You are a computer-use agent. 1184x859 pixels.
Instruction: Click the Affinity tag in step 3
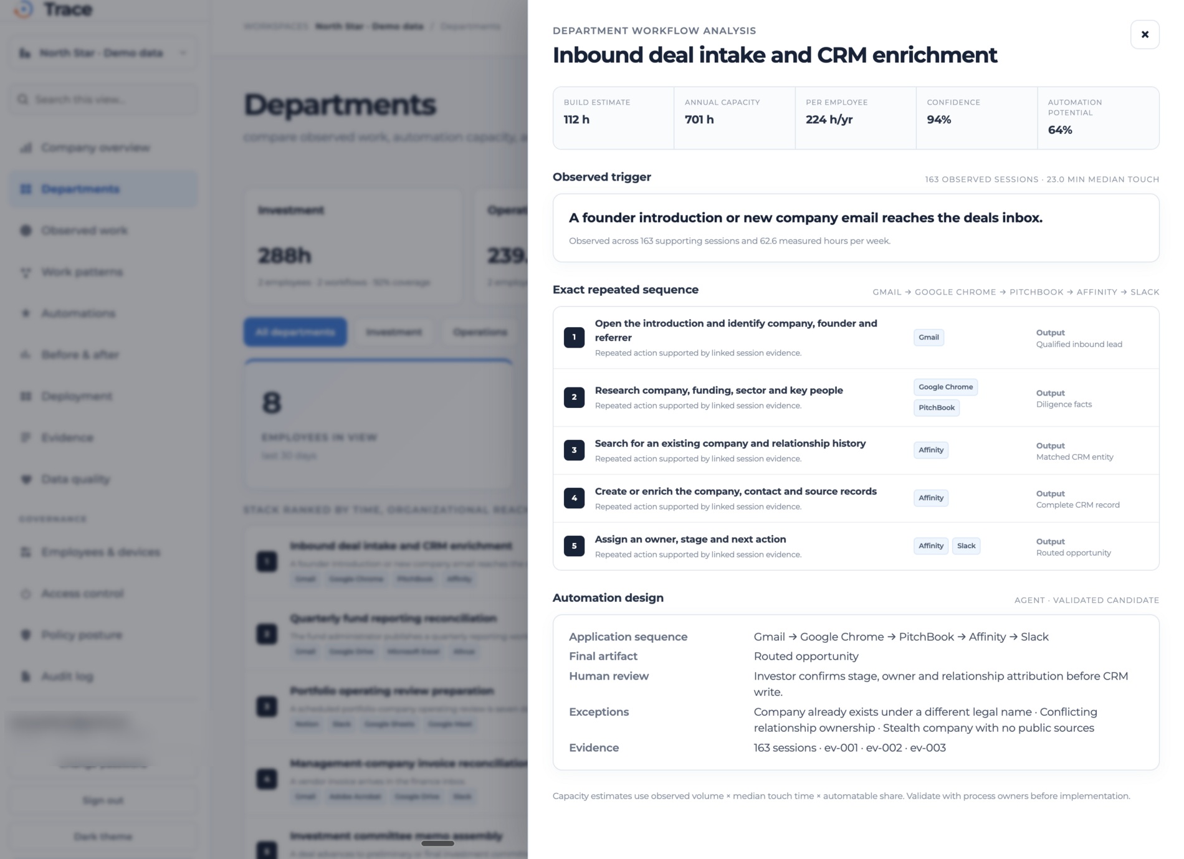coord(931,450)
